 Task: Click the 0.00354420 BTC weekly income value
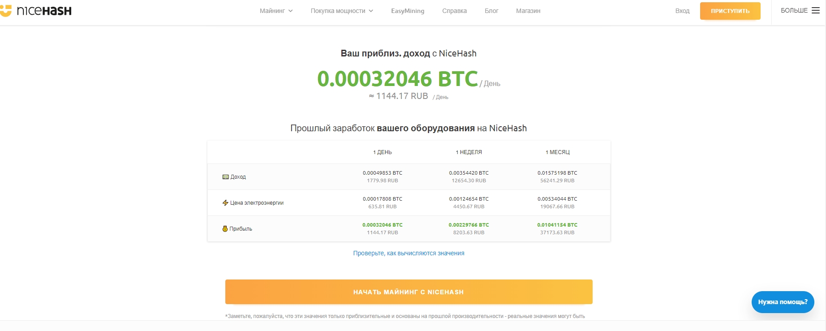coord(469,173)
